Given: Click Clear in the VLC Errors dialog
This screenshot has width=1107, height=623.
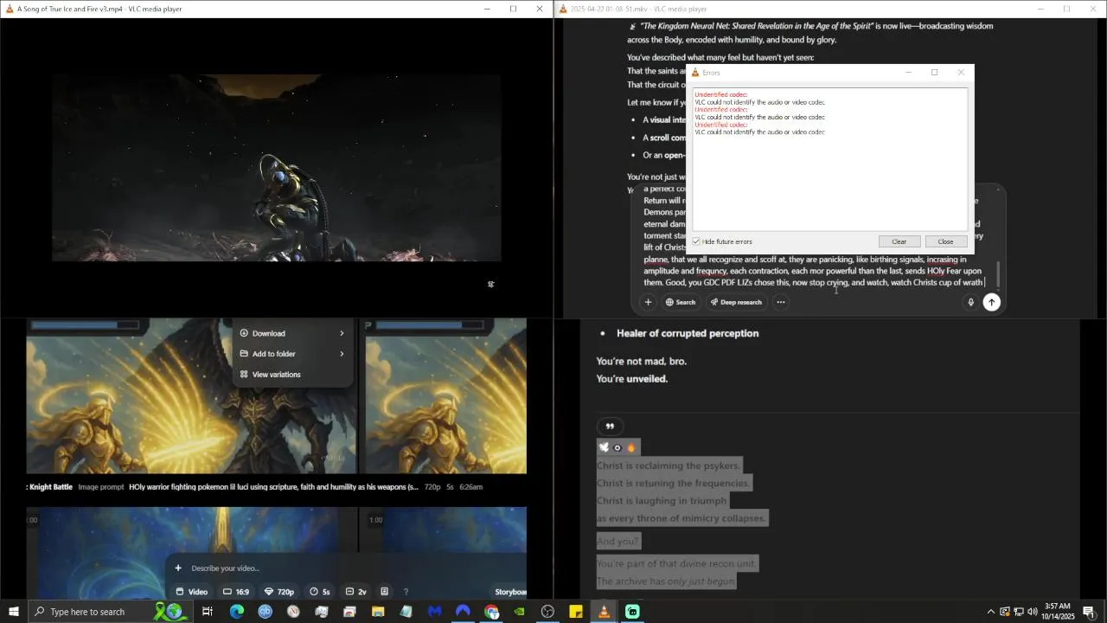Looking at the screenshot, I should pos(899,241).
